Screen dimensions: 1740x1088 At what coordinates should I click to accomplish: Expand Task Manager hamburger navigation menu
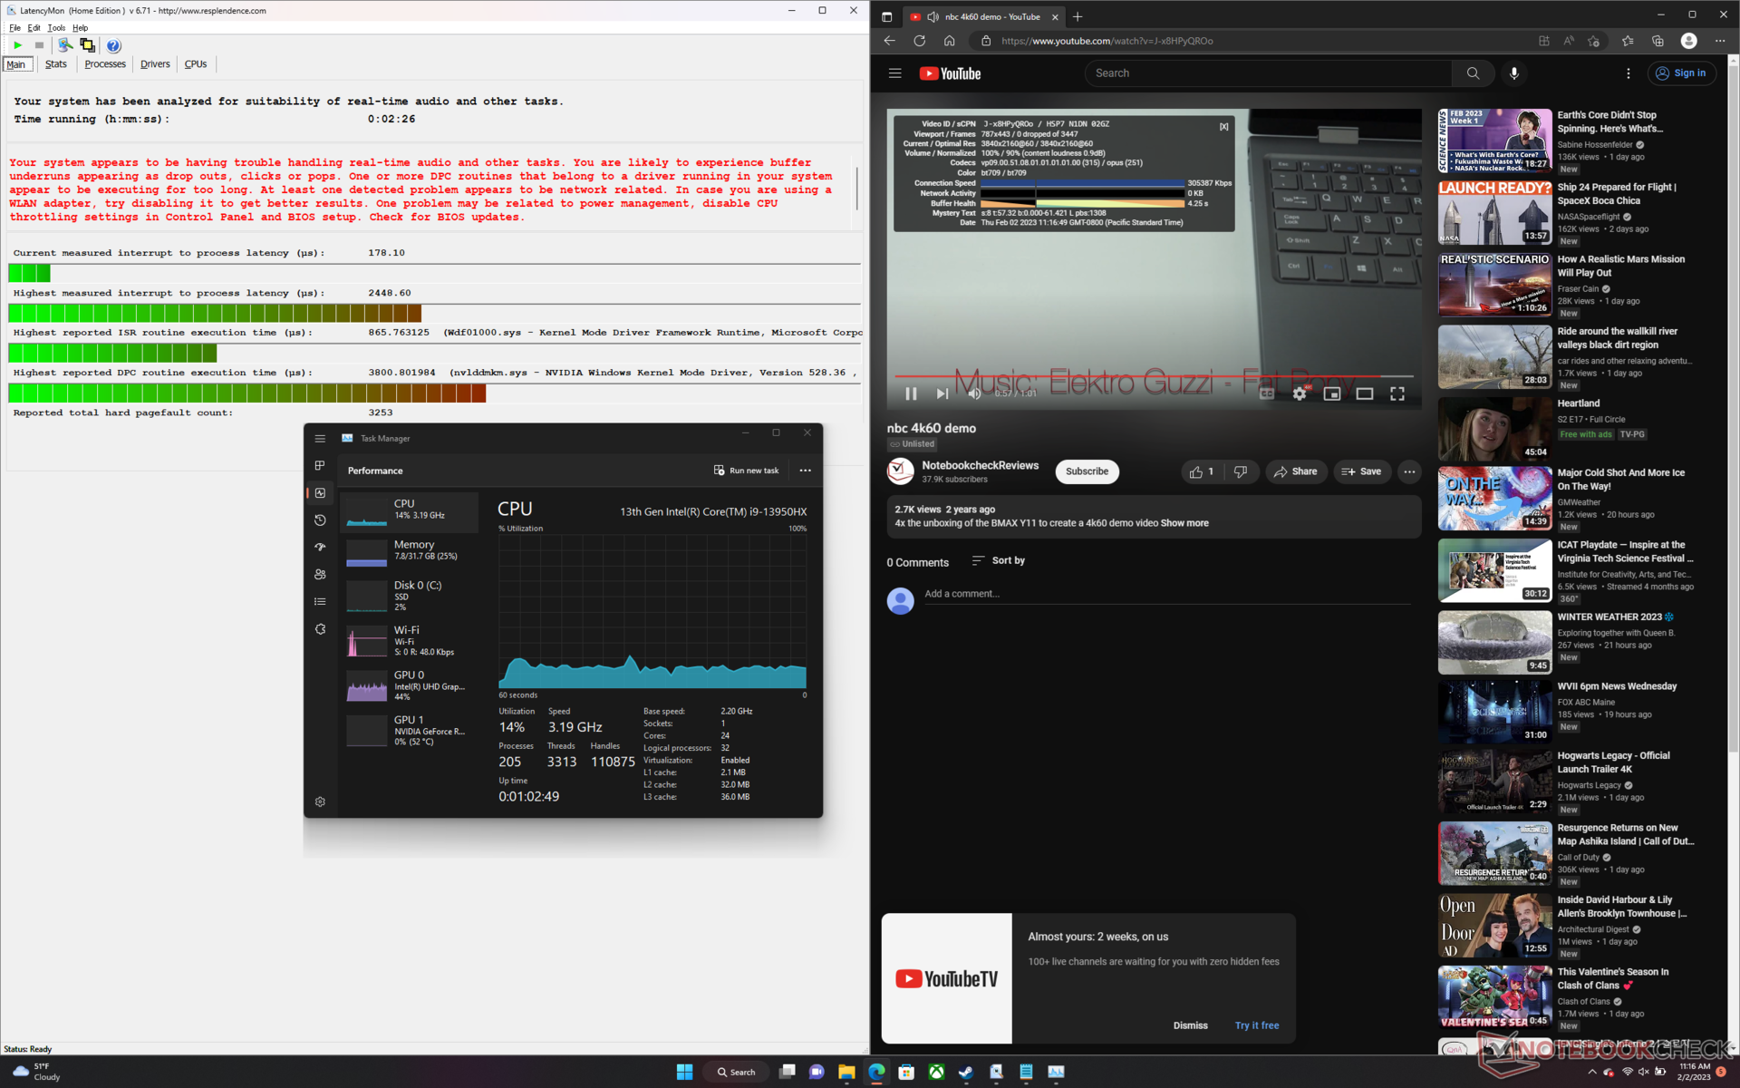click(320, 439)
